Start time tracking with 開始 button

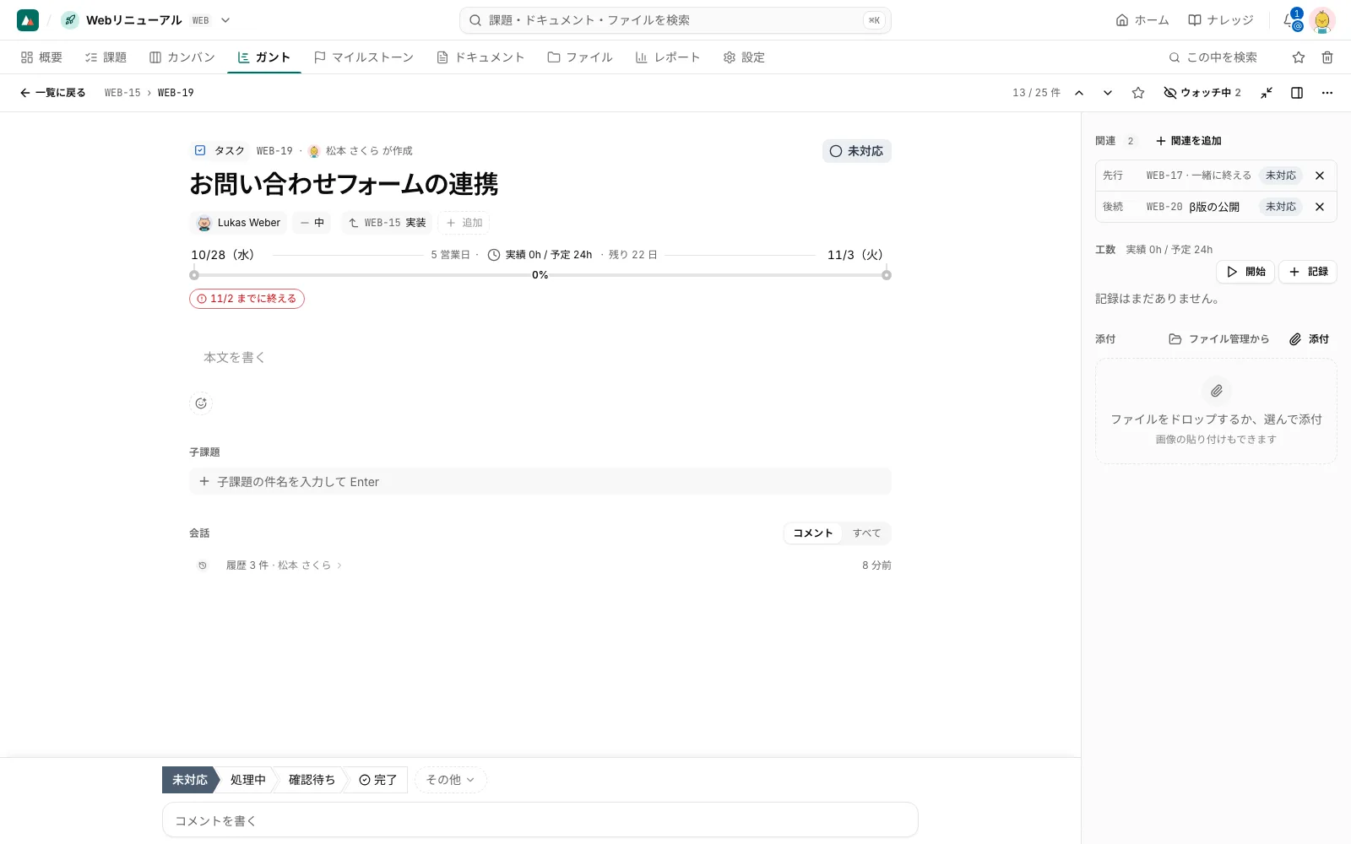1245,272
